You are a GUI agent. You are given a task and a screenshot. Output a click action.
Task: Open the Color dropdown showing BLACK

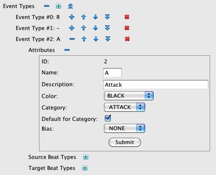tap(129, 96)
